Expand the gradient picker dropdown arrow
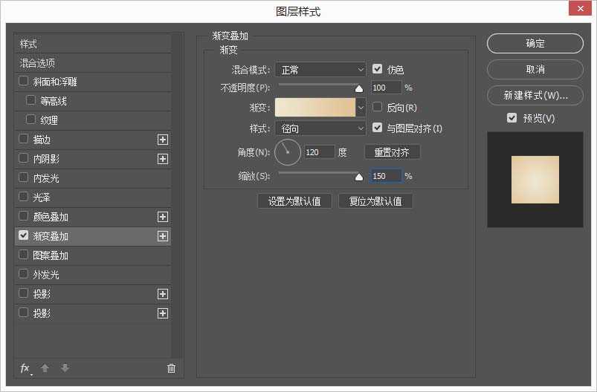The width and height of the screenshot is (597, 392). (x=361, y=108)
